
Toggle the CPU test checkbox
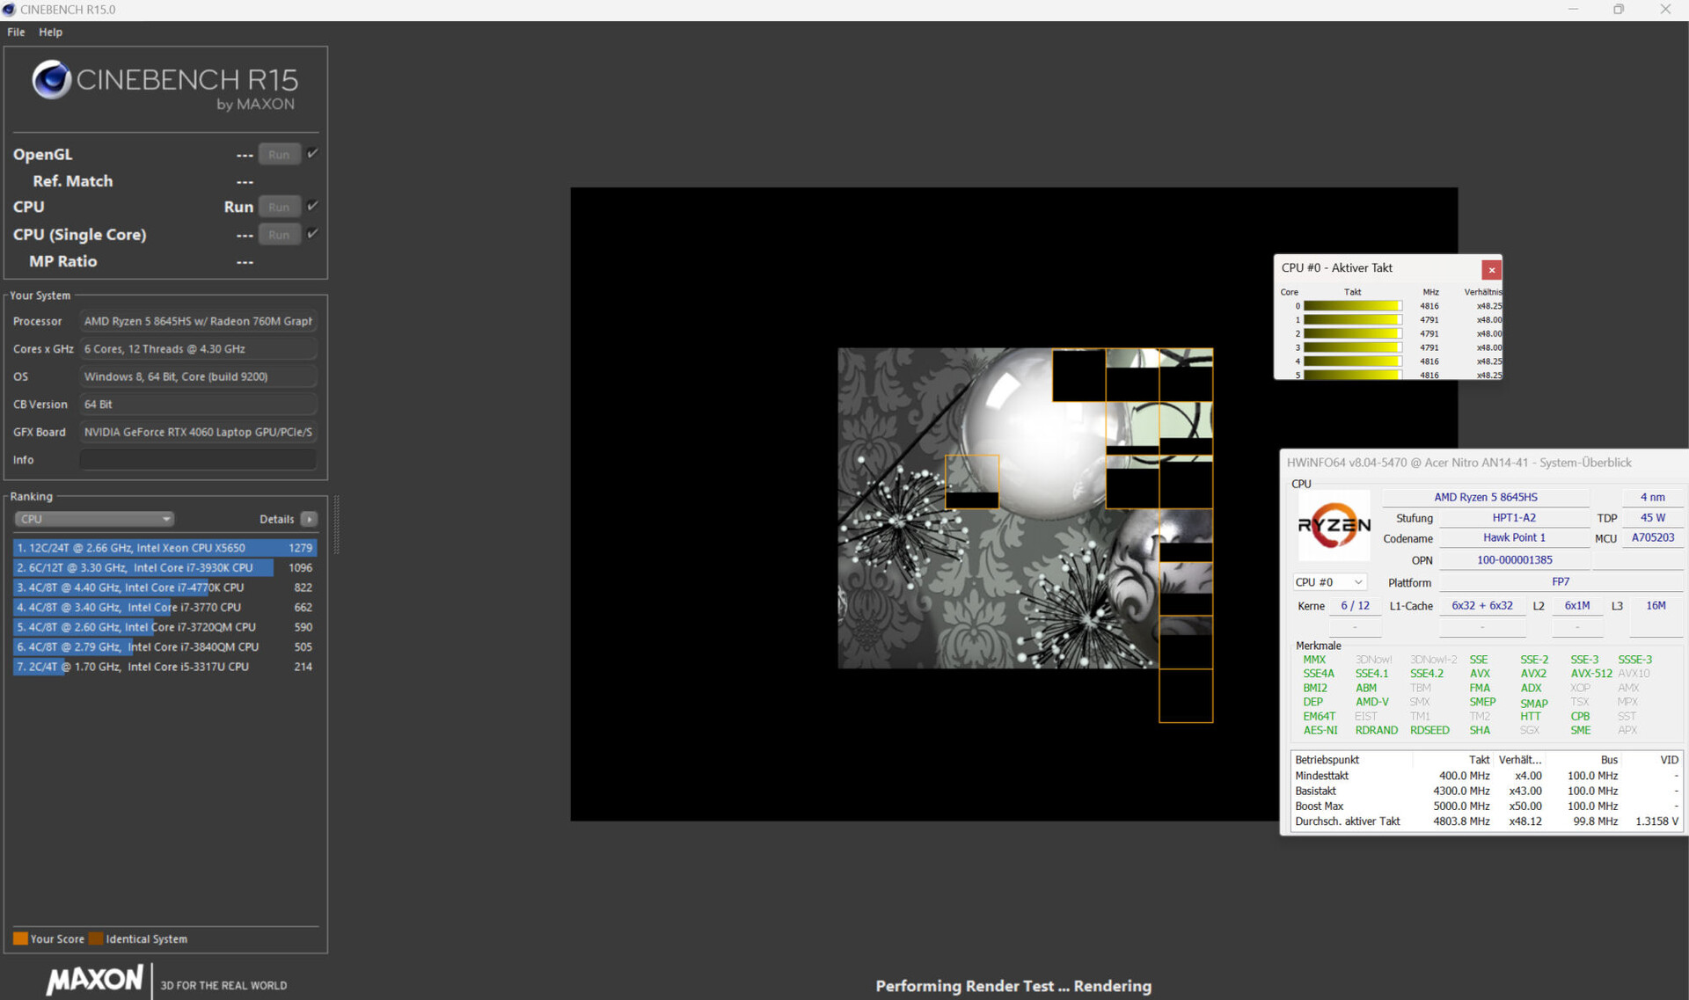tap(312, 206)
